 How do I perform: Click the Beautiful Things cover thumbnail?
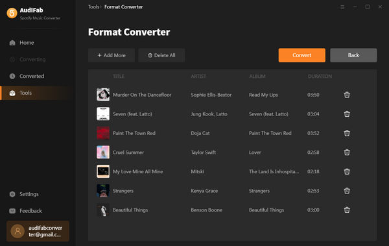pyautogui.click(x=103, y=210)
